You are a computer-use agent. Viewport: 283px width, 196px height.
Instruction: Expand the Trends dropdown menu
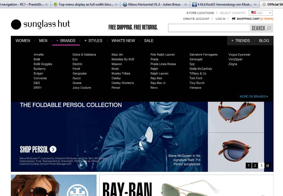[x=232, y=41]
